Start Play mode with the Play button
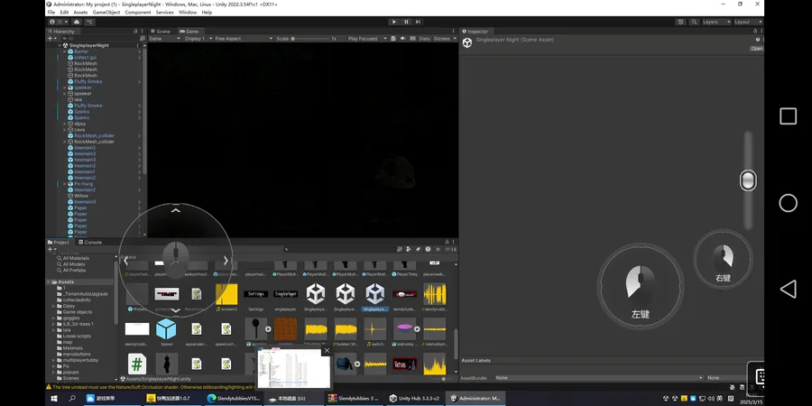The height and width of the screenshot is (406, 812). pos(394,22)
